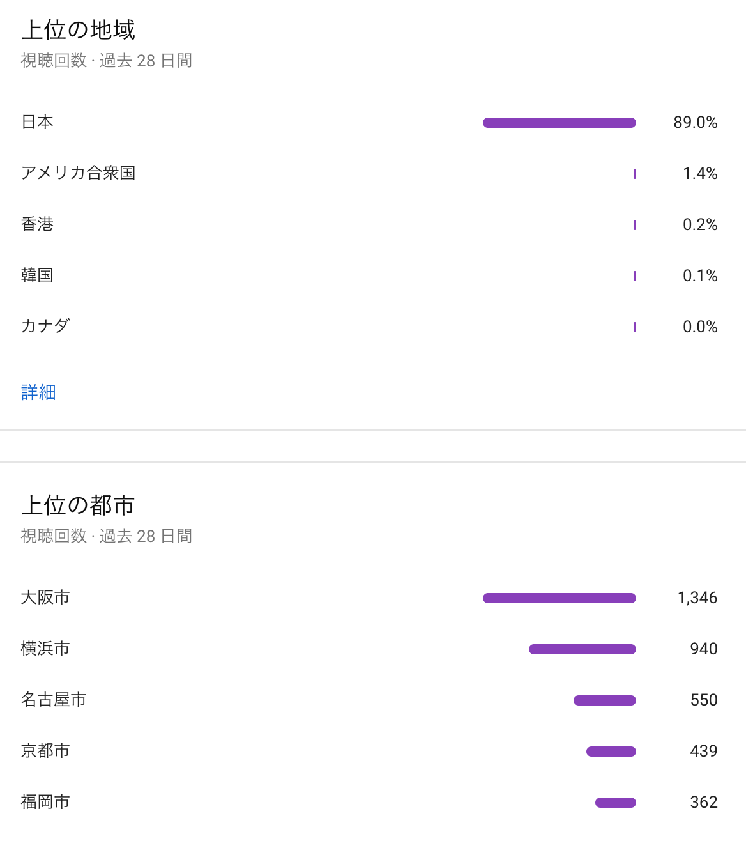Click the purple bar for 日本
This screenshot has width=746, height=841.
(559, 123)
